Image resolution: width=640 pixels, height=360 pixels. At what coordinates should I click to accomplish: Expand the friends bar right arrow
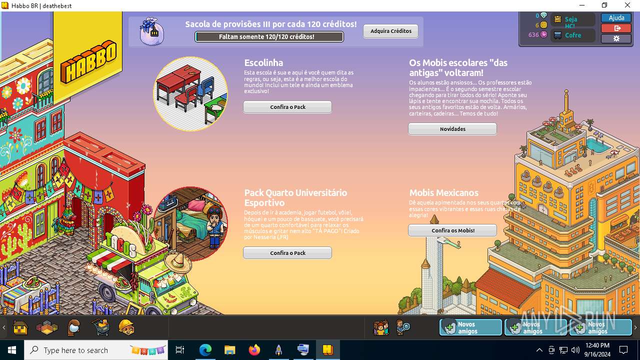[635, 328]
